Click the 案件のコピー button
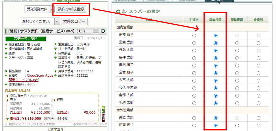276x131 pixels. click(74, 21)
